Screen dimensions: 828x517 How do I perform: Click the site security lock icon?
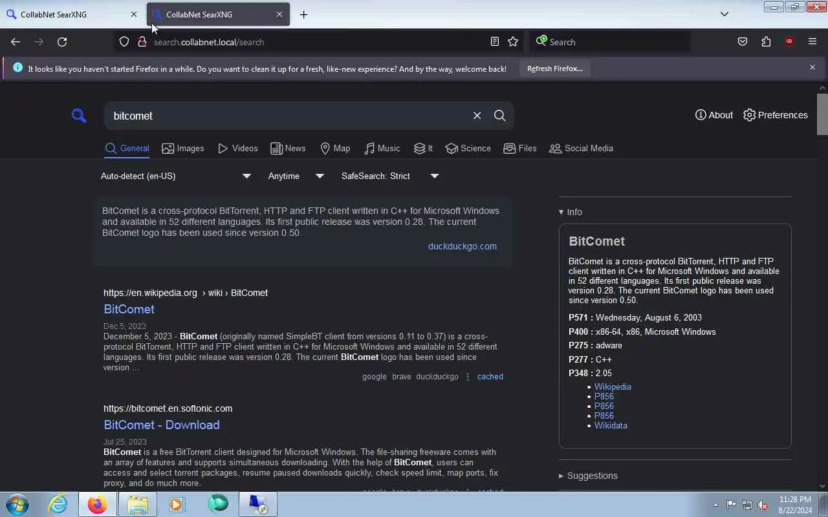[x=142, y=42]
